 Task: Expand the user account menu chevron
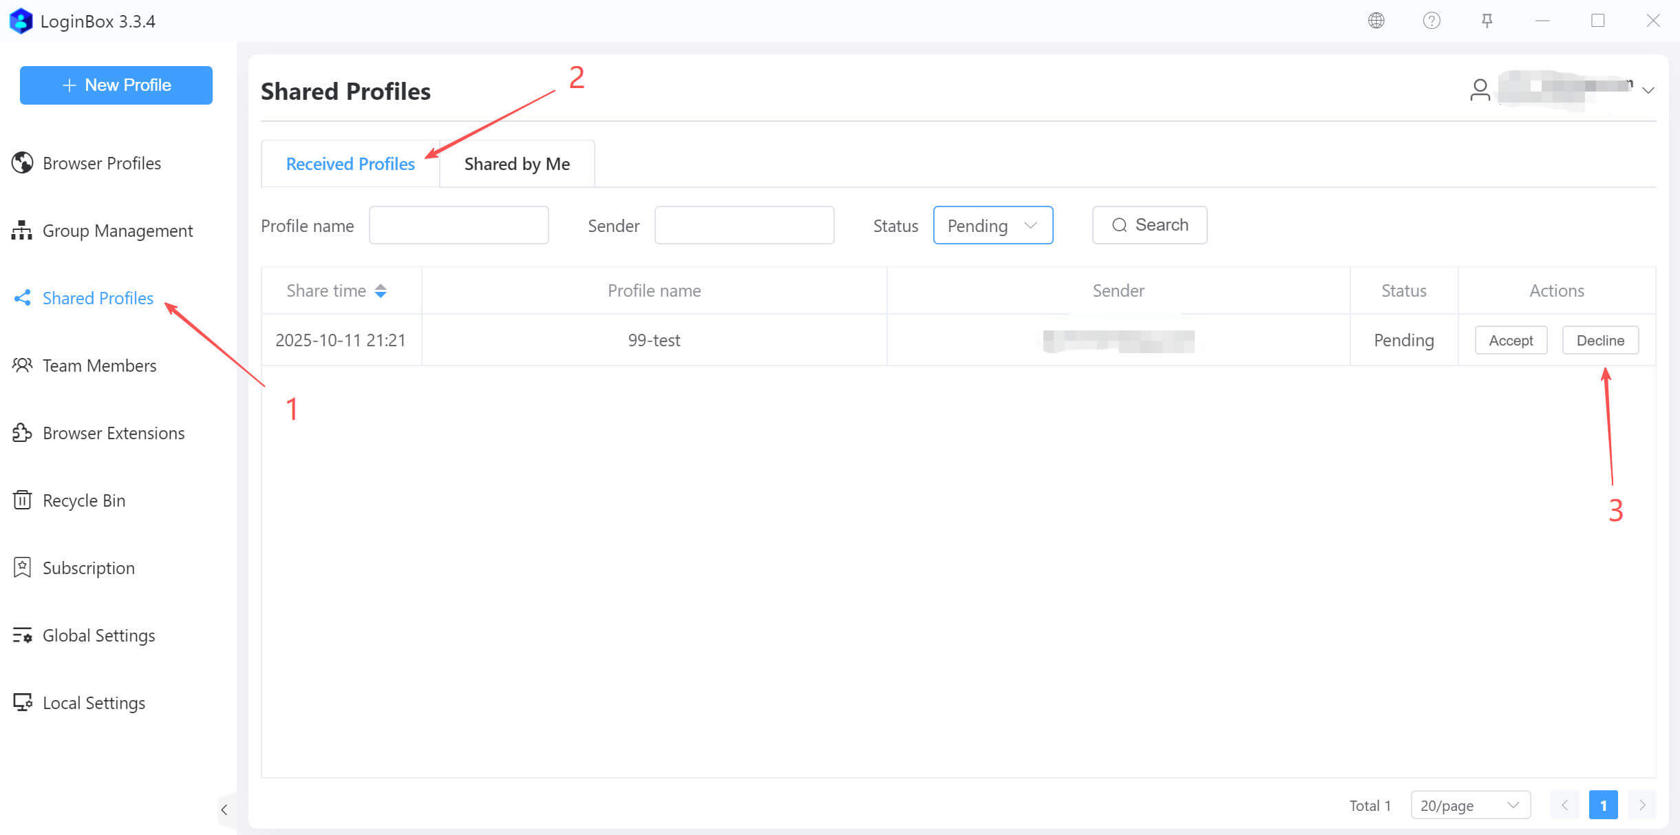coord(1648,90)
